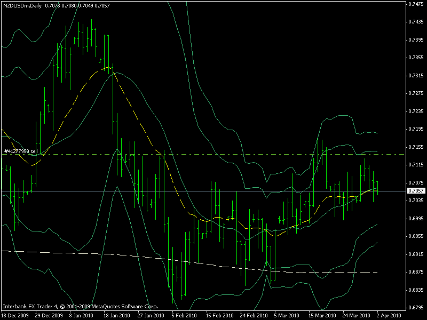
Task: Click the NZDUSDm,Daily chart title text
Action: click(21, 6)
